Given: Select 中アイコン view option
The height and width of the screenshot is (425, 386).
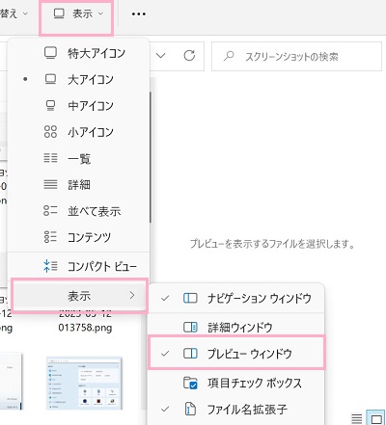Looking at the screenshot, I should point(79,106).
